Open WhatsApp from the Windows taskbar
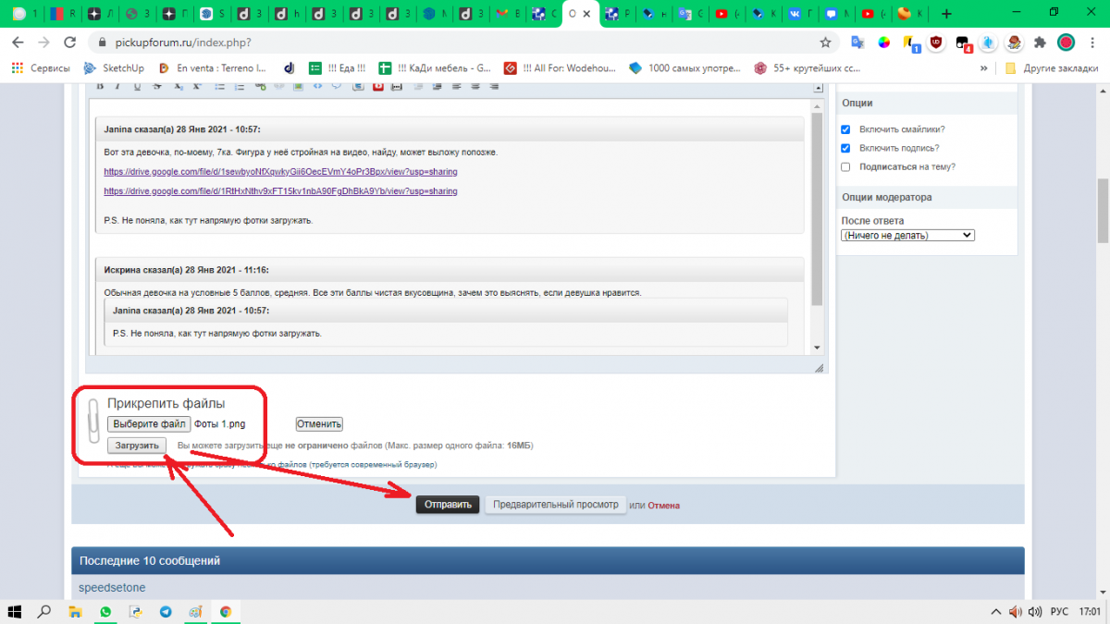The image size is (1110, 624). click(105, 612)
